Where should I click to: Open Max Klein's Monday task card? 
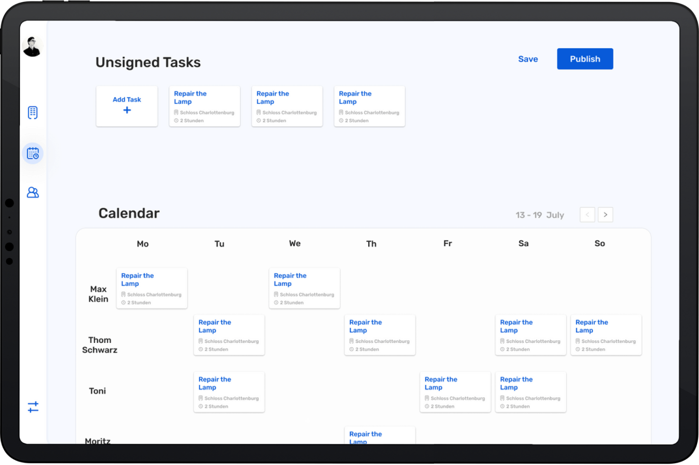point(151,288)
